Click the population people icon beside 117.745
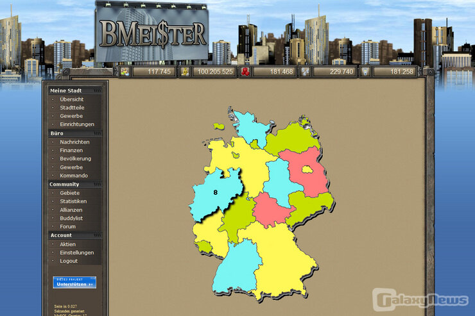Viewport: 475px width, 316px height. click(125, 72)
